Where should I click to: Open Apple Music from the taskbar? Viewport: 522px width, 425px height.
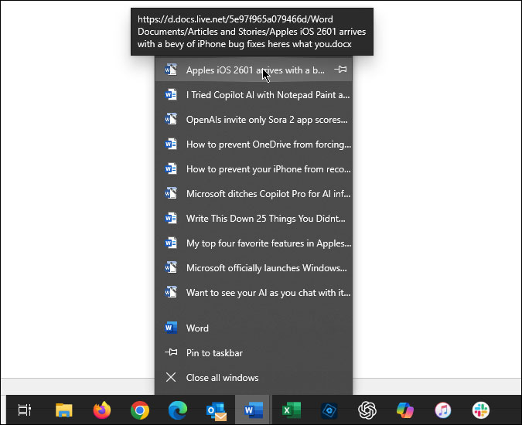point(442,410)
